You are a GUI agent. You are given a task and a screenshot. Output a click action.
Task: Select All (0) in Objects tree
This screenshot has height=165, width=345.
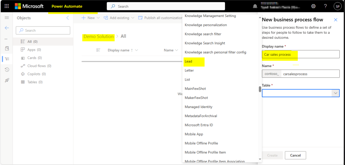click(43, 42)
